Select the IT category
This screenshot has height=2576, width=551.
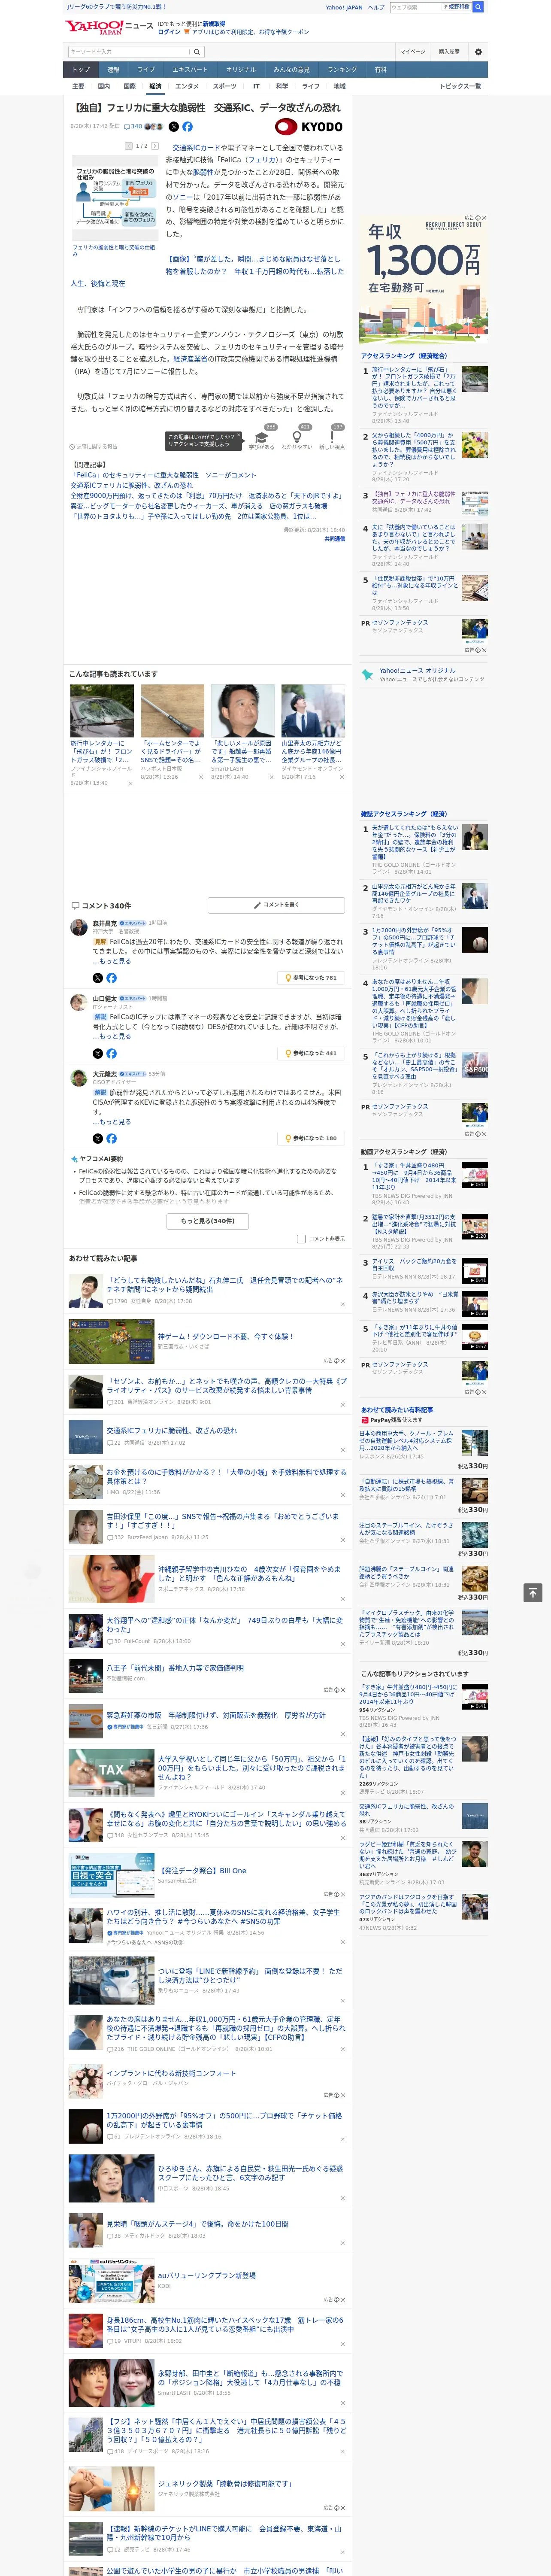256,86
